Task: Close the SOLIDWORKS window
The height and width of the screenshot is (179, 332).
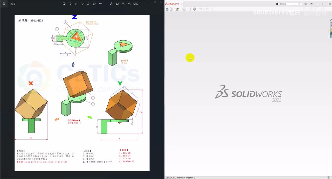Action: click(330, 4)
